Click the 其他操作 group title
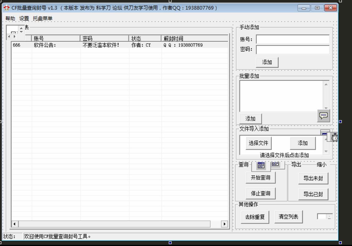 click(x=248, y=205)
